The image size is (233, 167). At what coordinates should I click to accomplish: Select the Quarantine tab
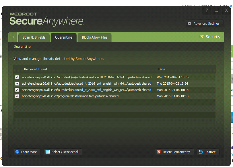coord(64,37)
